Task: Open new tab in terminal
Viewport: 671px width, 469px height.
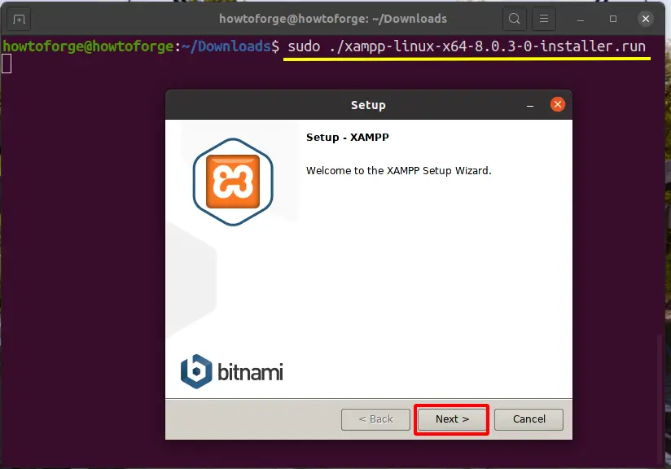Action: click(20, 19)
